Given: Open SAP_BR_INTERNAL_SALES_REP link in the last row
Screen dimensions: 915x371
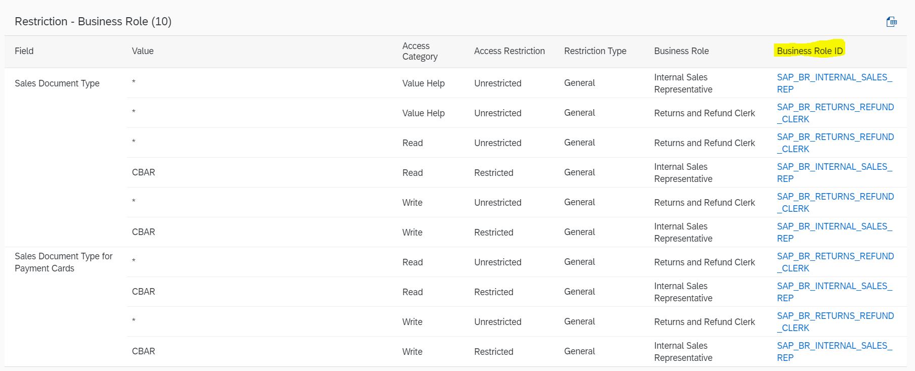Looking at the screenshot, I should pos(835,352).
